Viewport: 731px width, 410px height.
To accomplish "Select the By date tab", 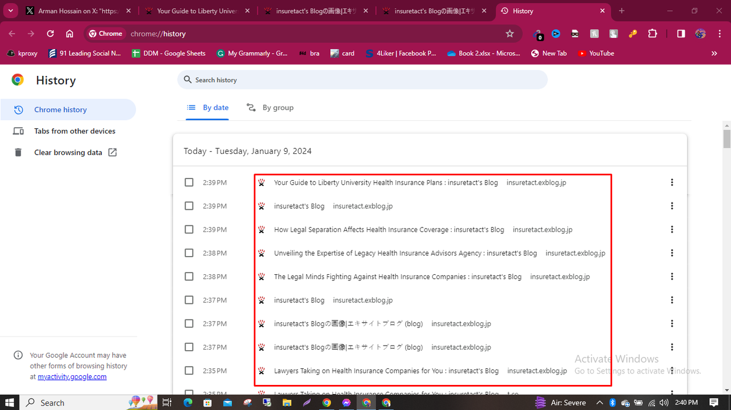I will (208, 107).
